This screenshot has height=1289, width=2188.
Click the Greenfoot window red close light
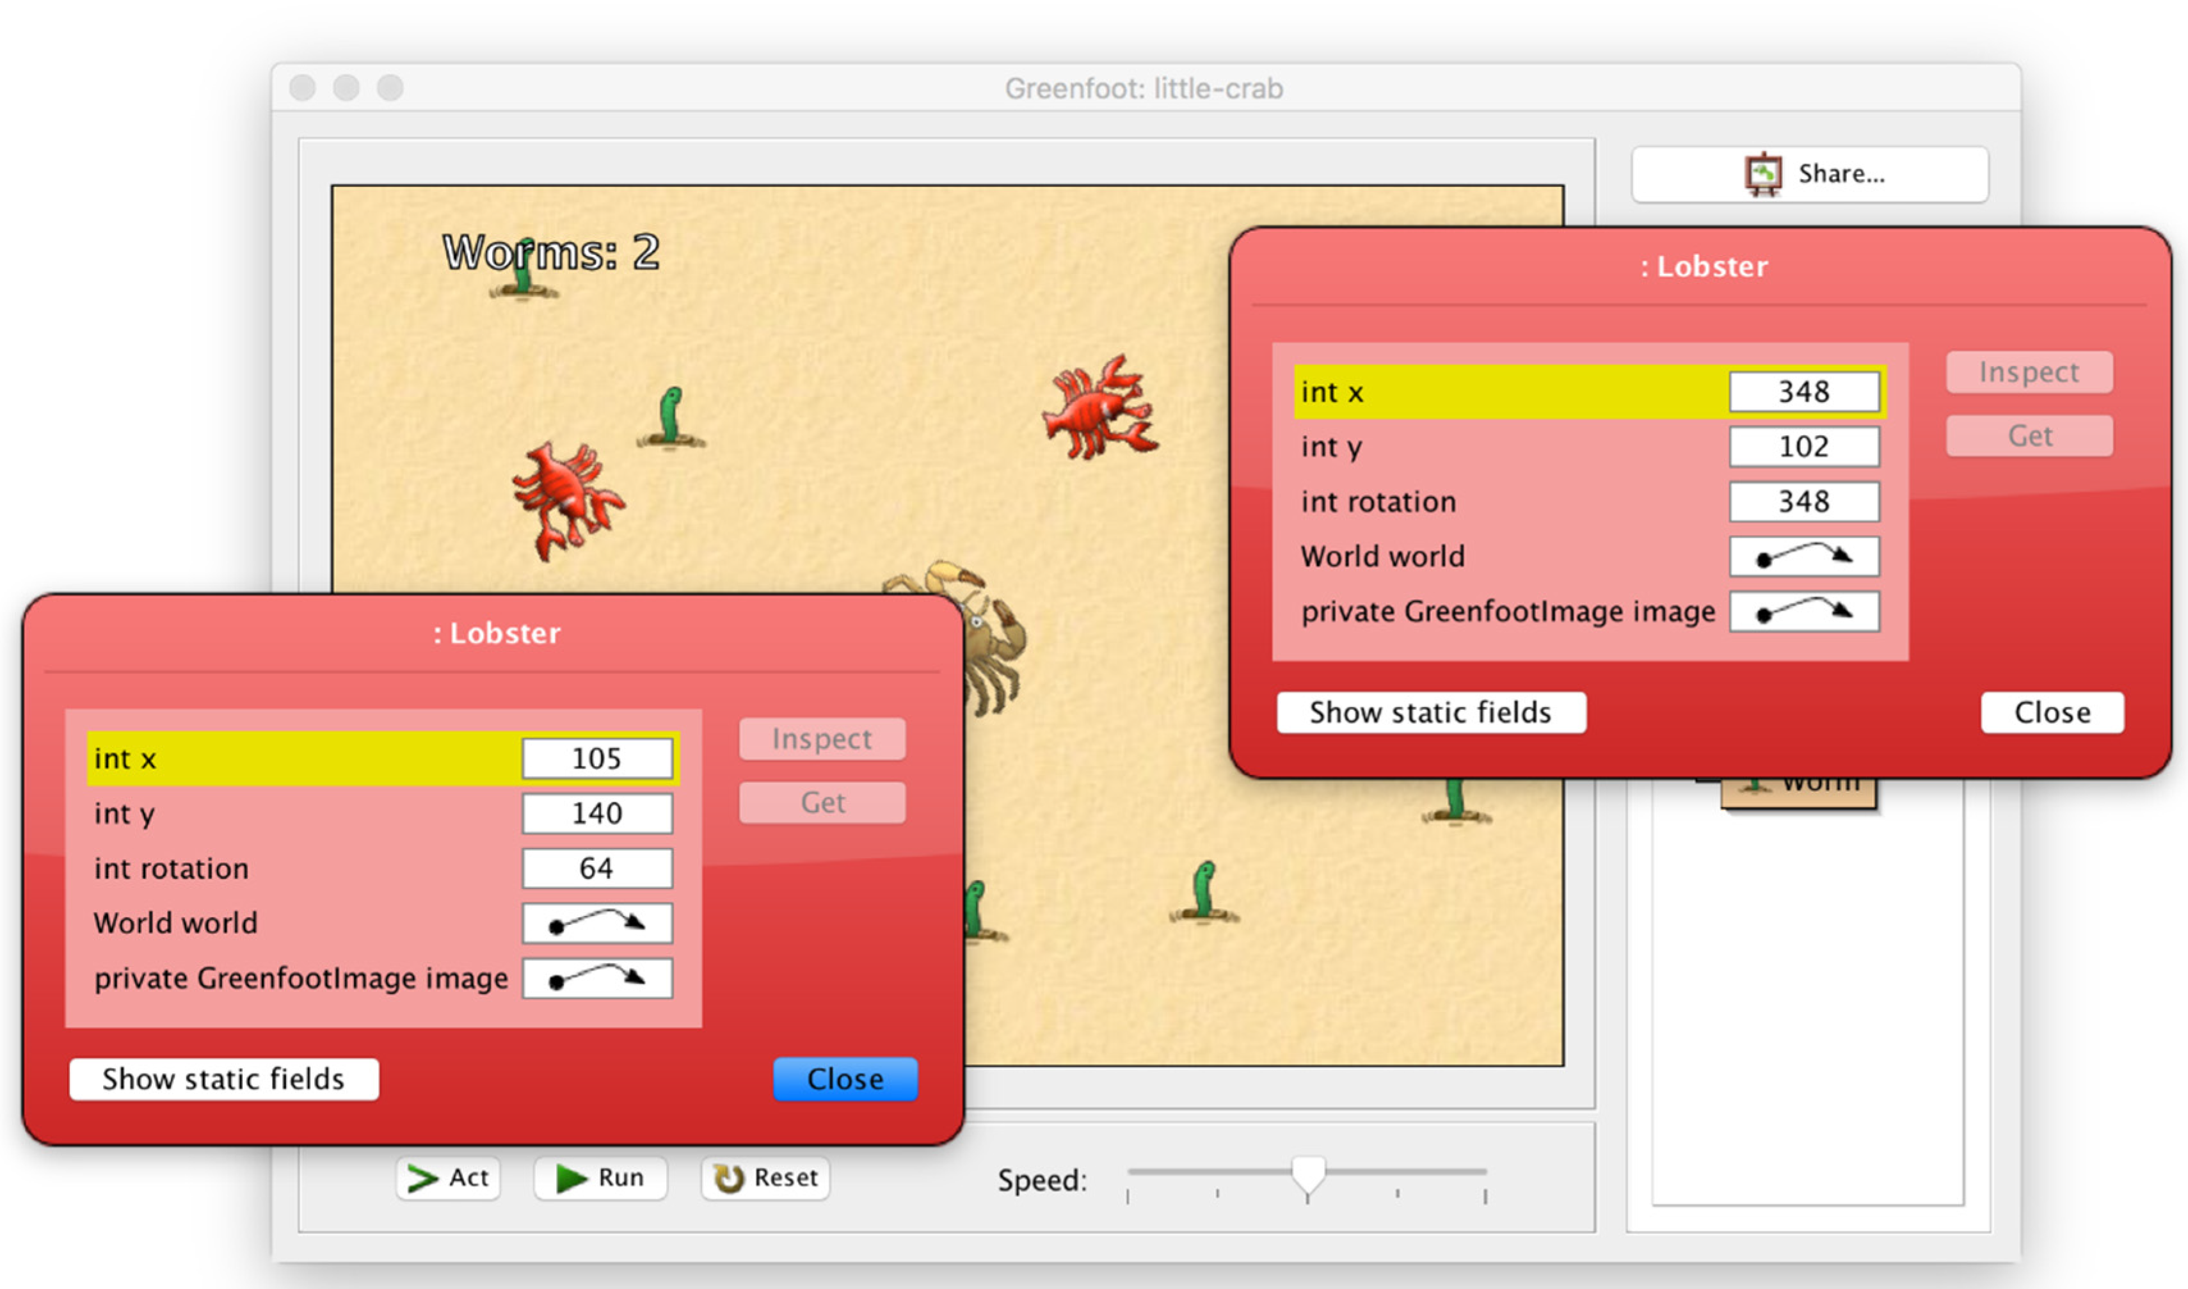(x=302, y=88)
